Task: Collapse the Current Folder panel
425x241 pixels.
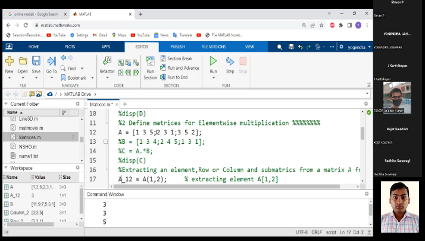Action: point(6,104)
